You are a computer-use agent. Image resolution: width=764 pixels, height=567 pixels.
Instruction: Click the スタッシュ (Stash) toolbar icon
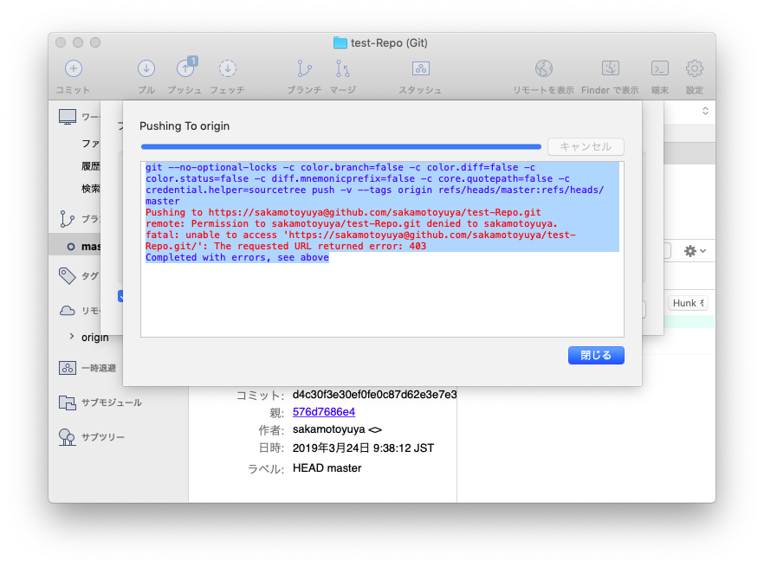[420, 69]
